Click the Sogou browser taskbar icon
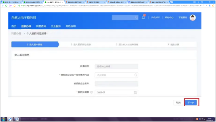 pyautogui.click(x=10, y=119)
